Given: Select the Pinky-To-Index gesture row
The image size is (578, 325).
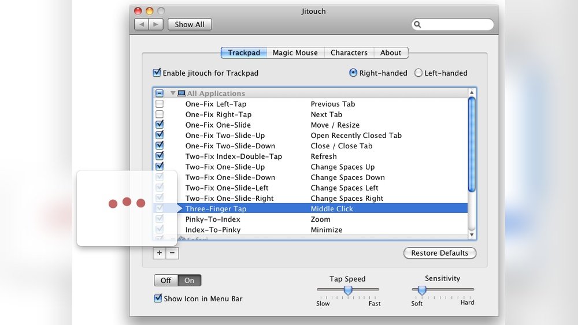Looking at the screenshot, I should [310, 219].
